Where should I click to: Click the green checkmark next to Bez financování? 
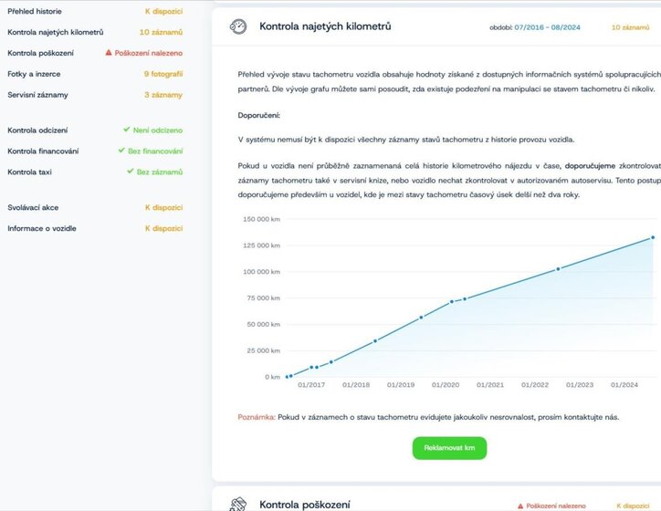click(121, 151)
